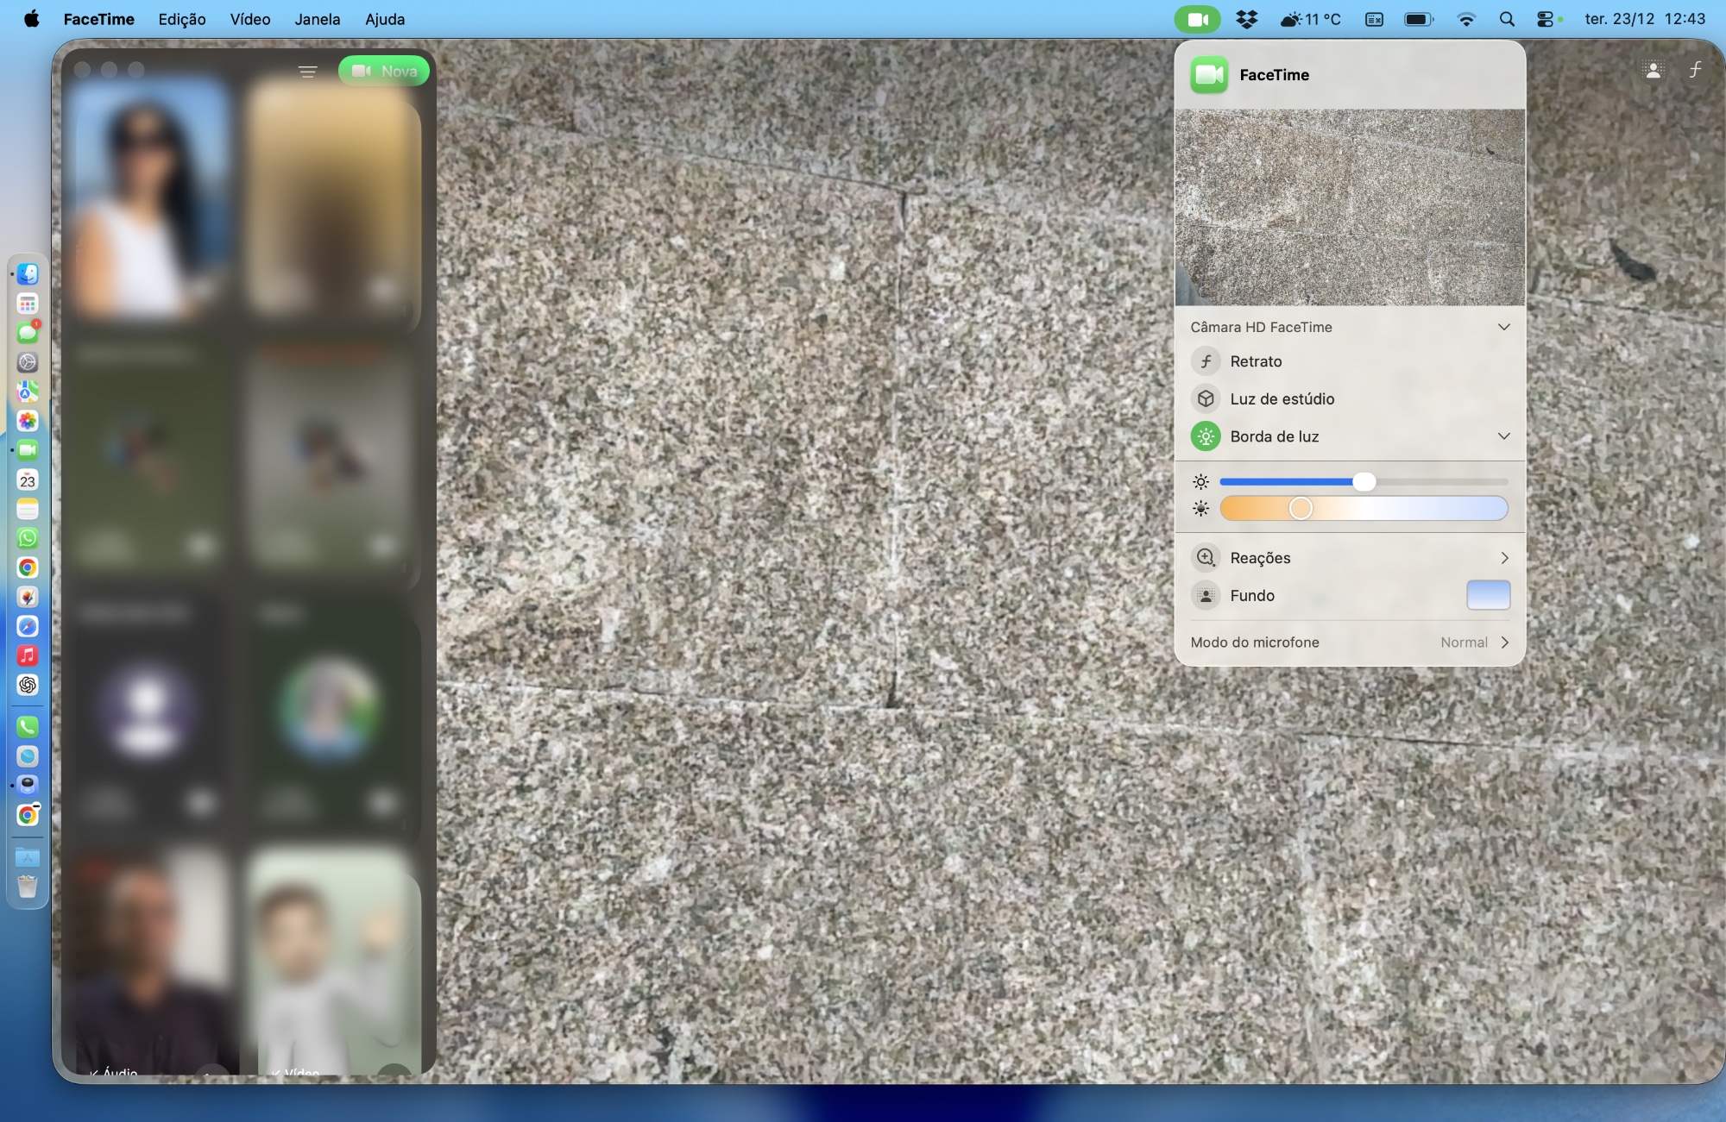Viewport: 1726px width, 1122px height.
Task: Click the Nova FaceTime button
Action: [x=384, y=72]
